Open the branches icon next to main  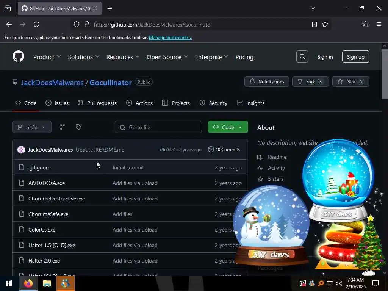(x=63, y=127)
